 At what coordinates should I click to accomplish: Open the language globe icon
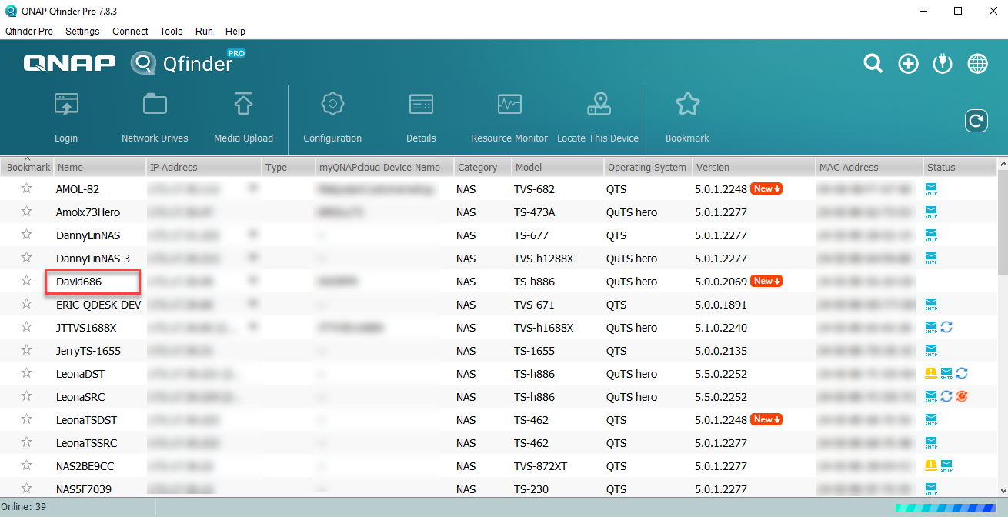point(977,64)
